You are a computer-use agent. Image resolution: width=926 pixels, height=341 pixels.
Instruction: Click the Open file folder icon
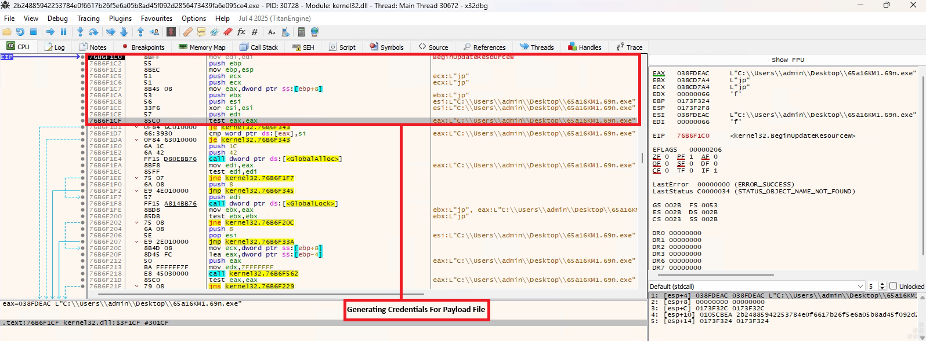7,32
